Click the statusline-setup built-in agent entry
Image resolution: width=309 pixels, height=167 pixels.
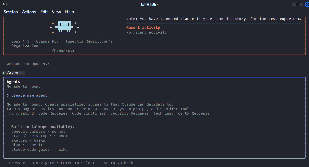pos(39,136)
